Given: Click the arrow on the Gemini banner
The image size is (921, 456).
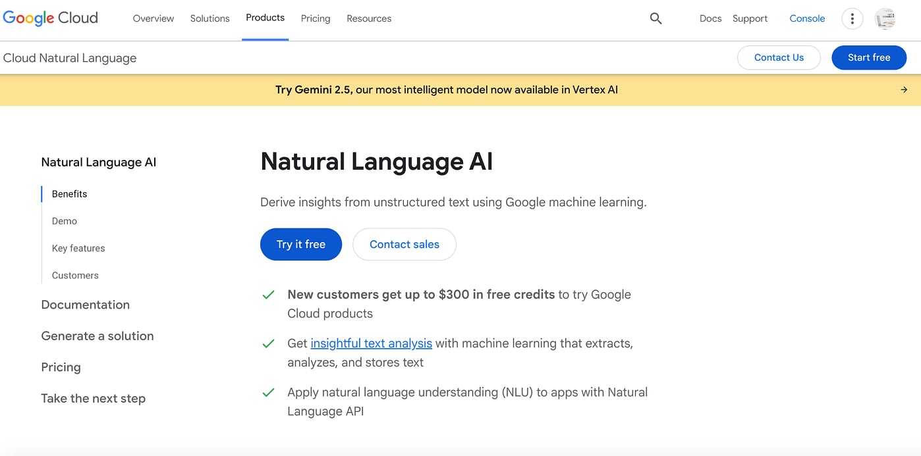Looking at the screenshot, I should pyautogui.click(x=904, y=89).
